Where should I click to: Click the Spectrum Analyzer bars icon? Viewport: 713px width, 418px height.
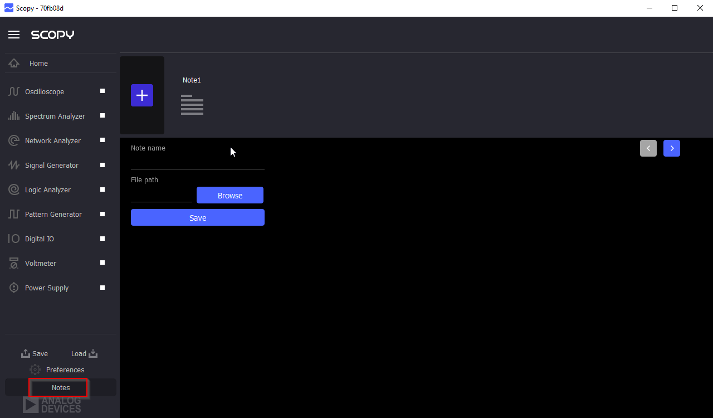point(14,116)
